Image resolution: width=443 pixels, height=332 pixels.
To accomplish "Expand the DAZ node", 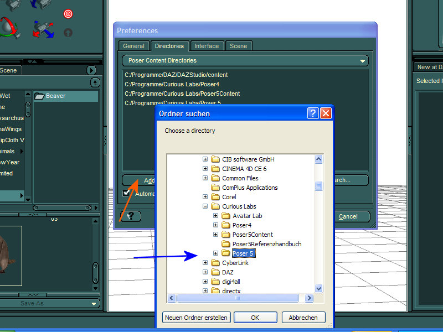I will tap(205, 272).
